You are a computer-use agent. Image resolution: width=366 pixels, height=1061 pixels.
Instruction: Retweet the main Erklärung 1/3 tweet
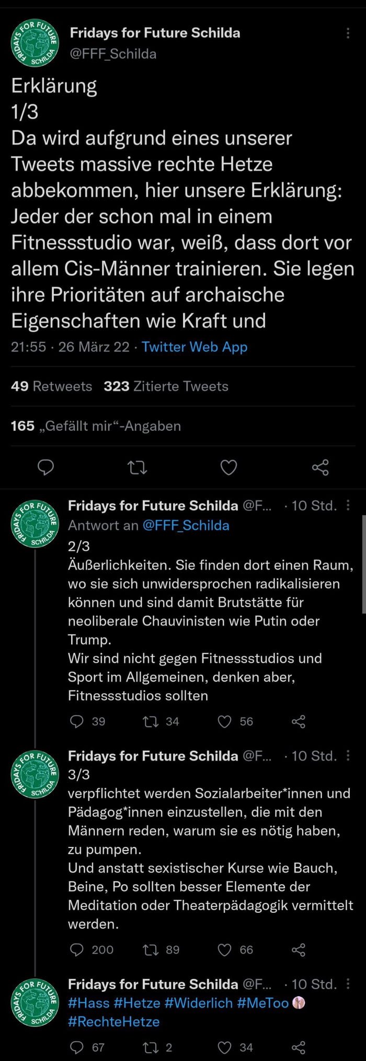138,467
